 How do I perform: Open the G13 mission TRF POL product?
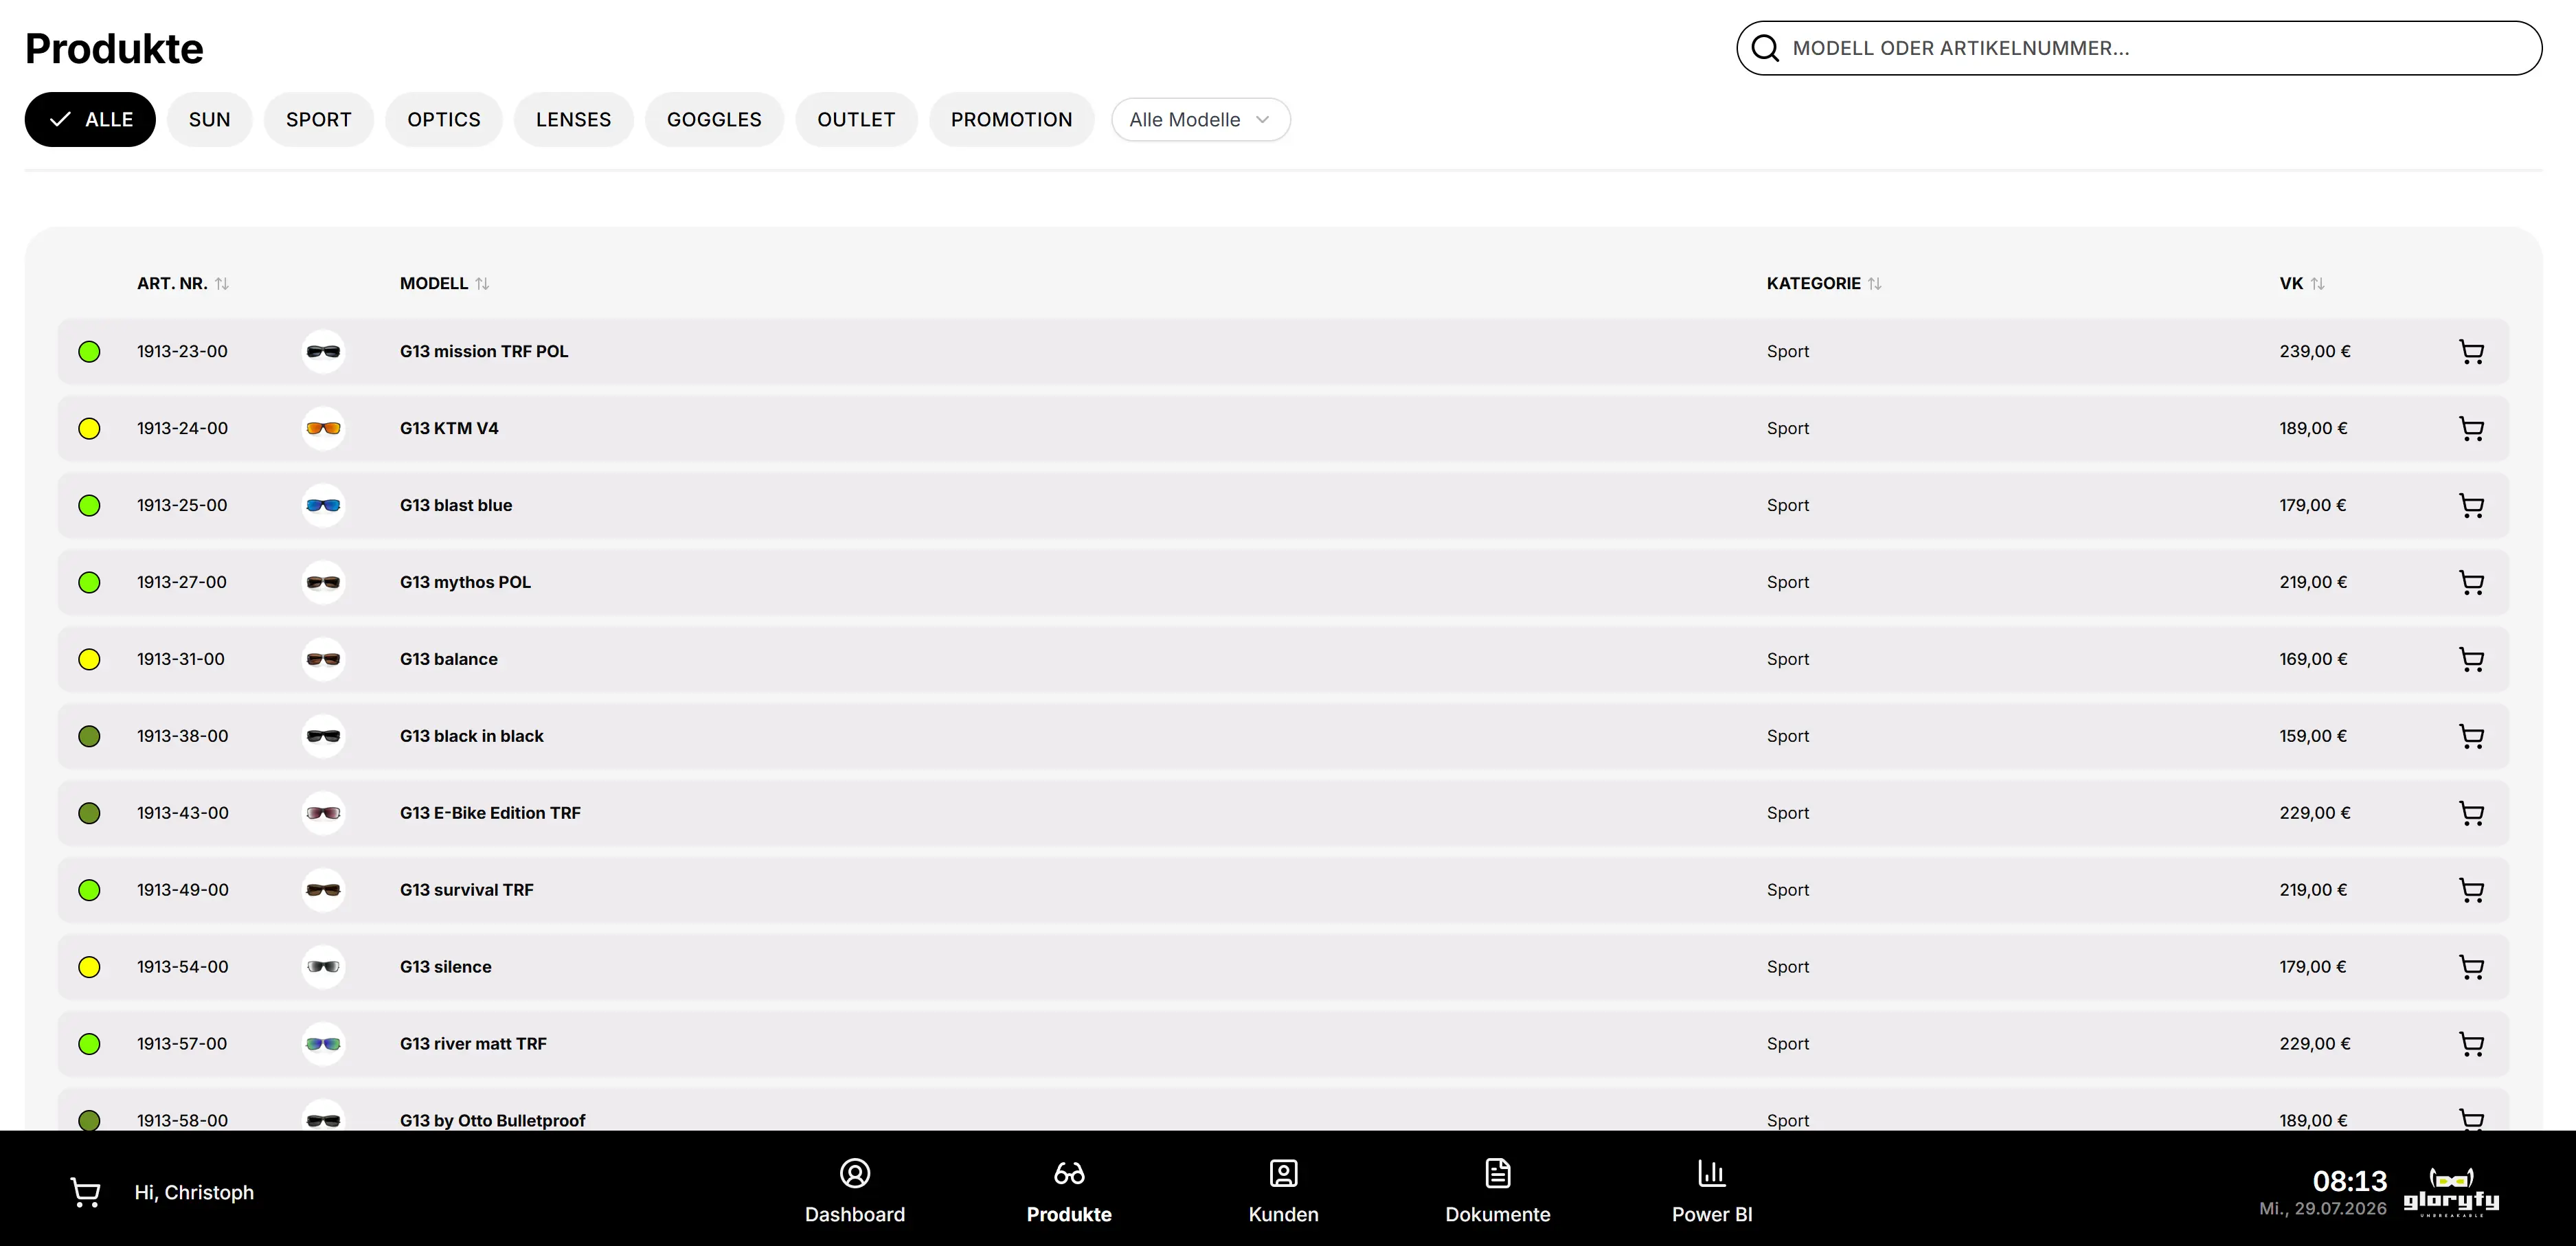484,352
